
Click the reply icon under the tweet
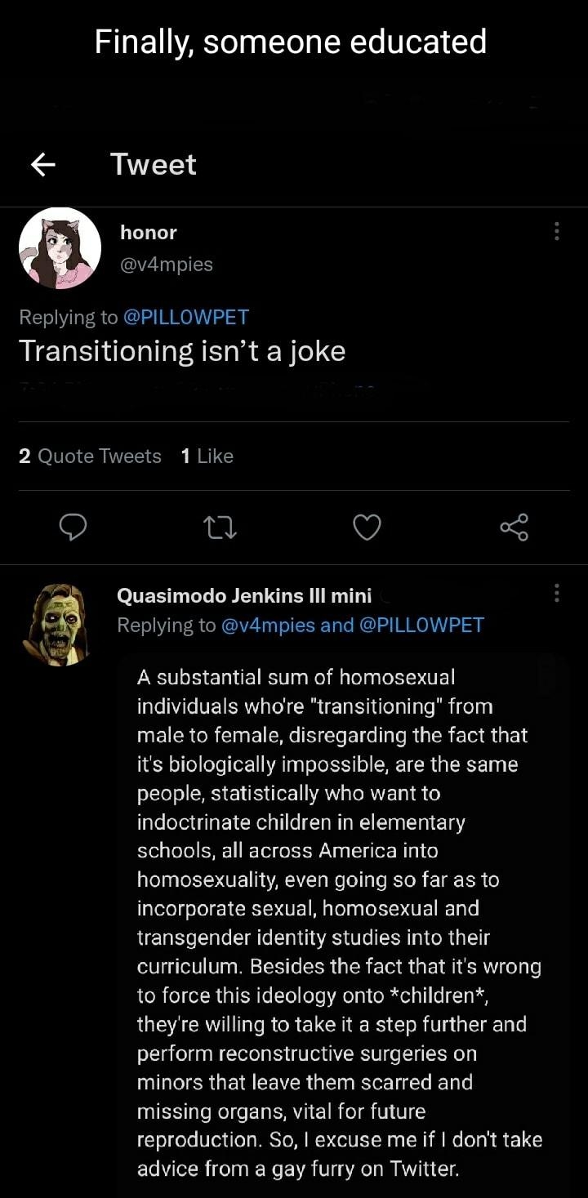pos(73,528)
